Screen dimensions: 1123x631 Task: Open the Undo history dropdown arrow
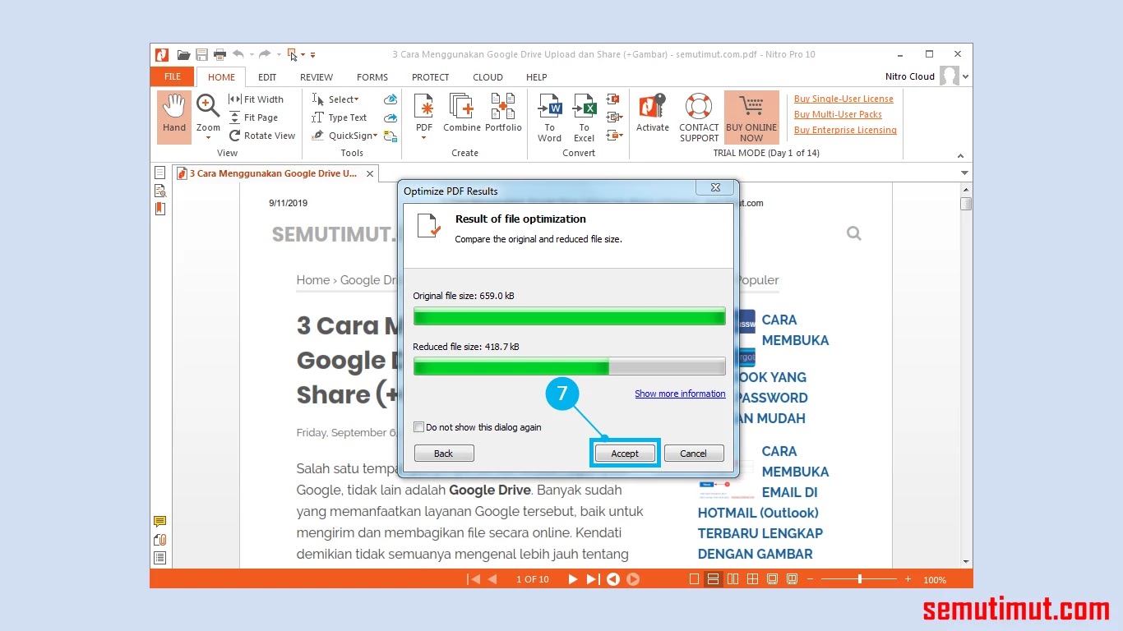click(x=252, y=55)
